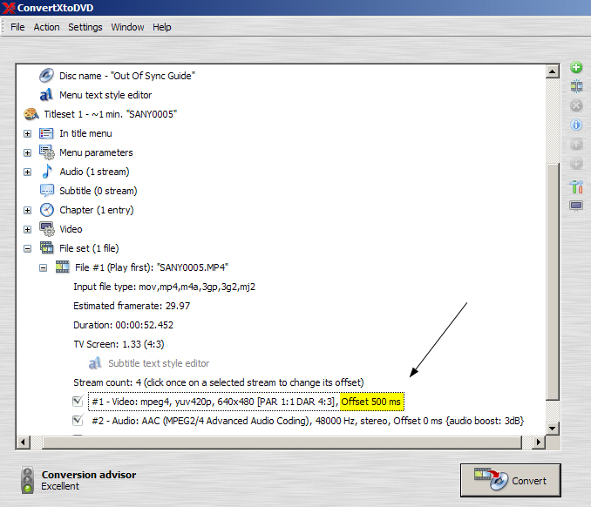The image size is (591, 507).
Task: Click the vertical scrollbar thumb
Action: (x=552, y=281)
